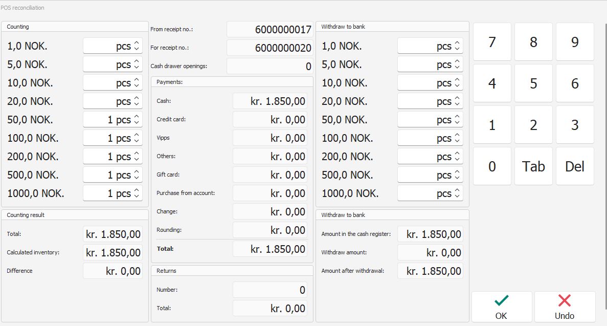Click the Vipps payment amount field
Image resolution: width=607 pixels, height=326 pixels.
coord(270,138)
